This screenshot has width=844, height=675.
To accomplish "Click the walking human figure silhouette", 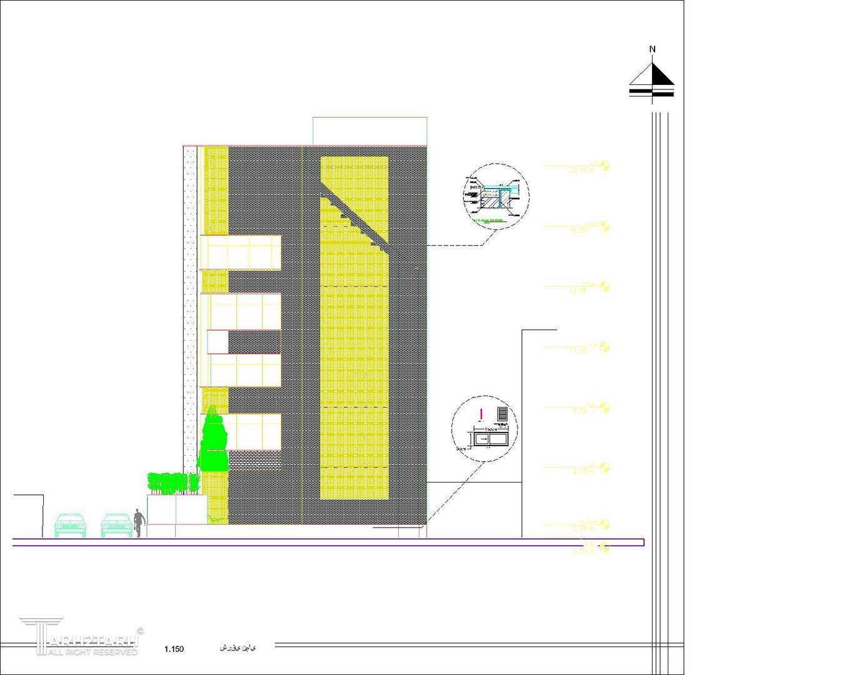I will [x=139, y=523].
